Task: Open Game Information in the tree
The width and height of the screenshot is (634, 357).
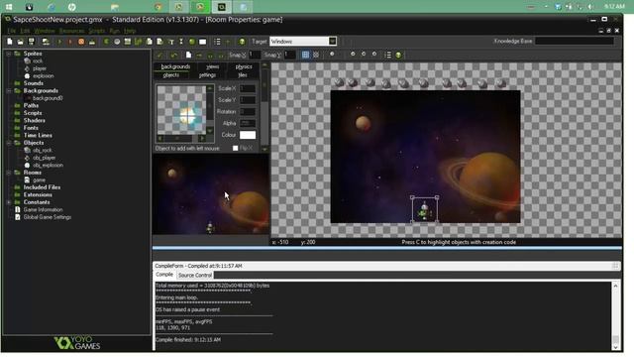Action: point(43,209)
